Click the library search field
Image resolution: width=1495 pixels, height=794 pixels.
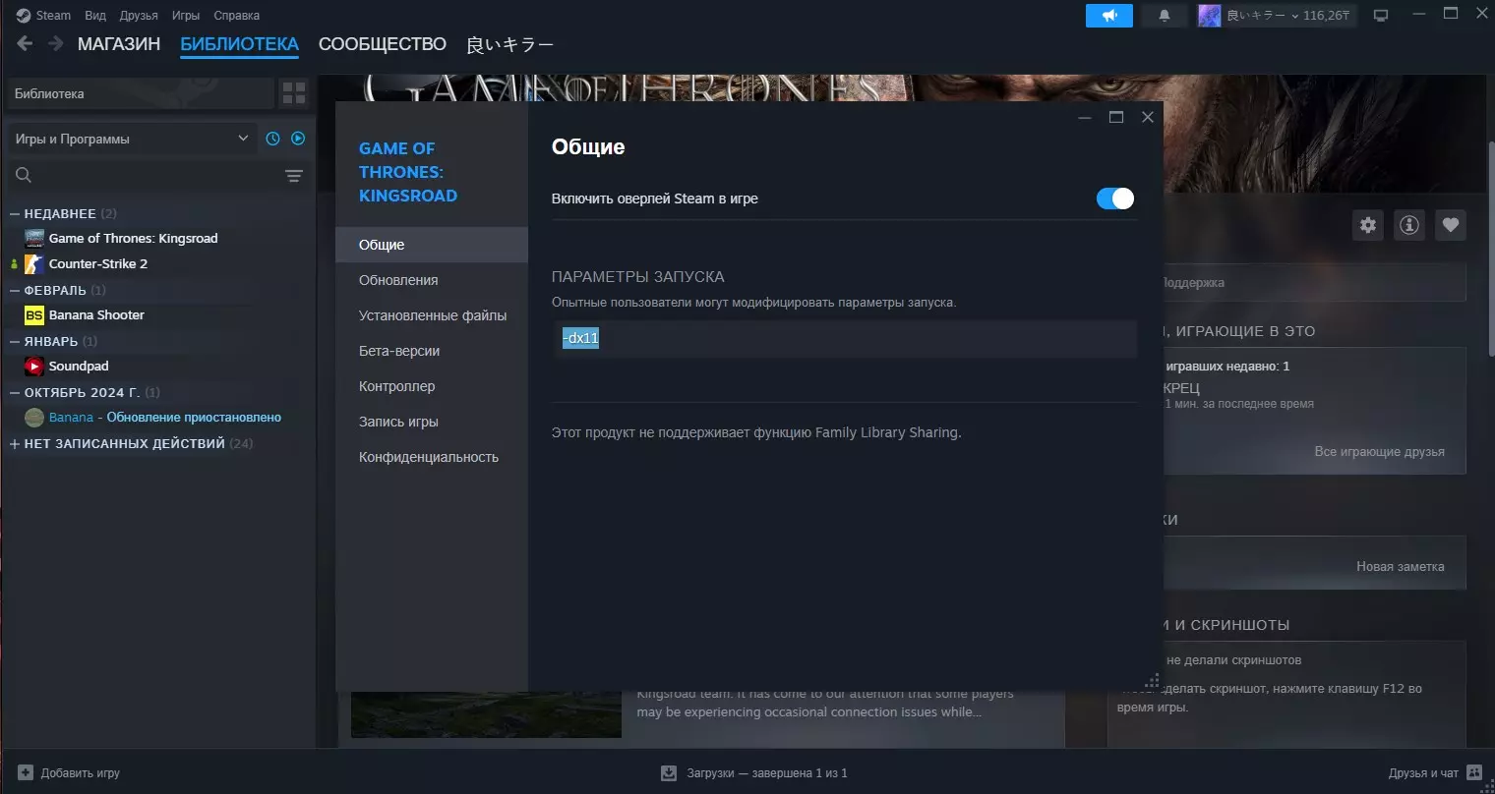(x=143, y=175)
